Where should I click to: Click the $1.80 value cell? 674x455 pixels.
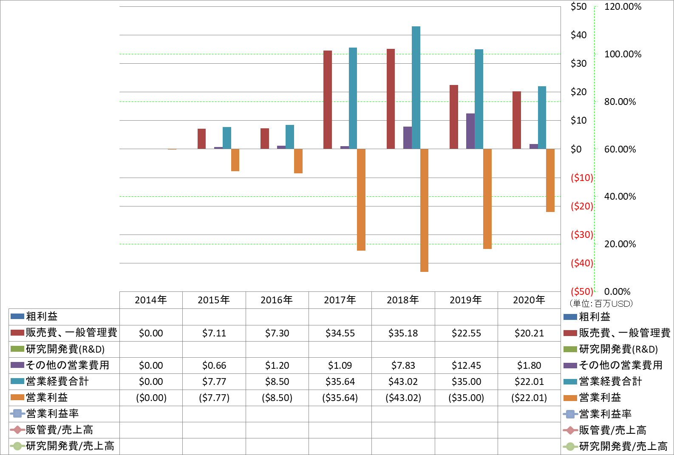pos(529,365)
